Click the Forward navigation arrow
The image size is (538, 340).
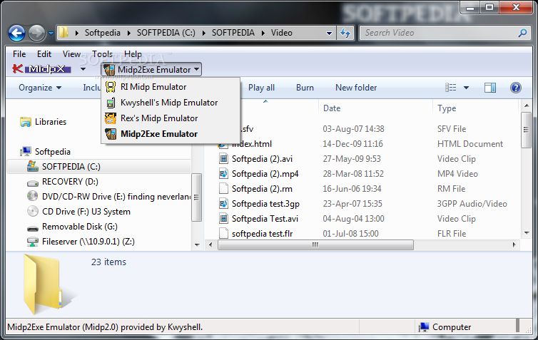36,34
